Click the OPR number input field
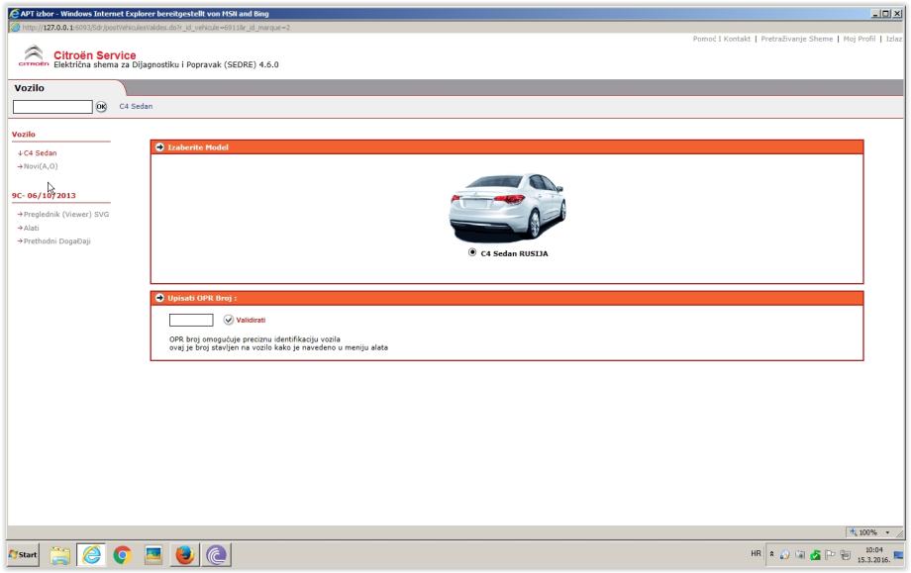The height and width of the screenshot is (573, 911). click(191, 320)
